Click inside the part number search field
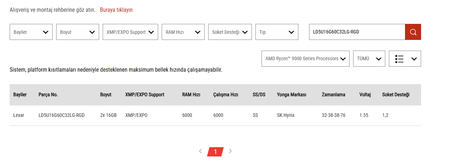The width and height of the screenshot is (449, 165). 357,32
